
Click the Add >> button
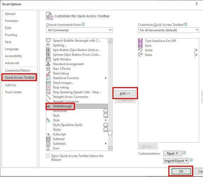[x=125, y=93]
